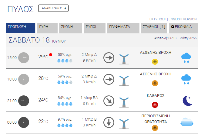Click the wind direction arrow at 21:00
Image resolution: width=201 pixels, height=134 pixels.
click(x=109, y=101)
